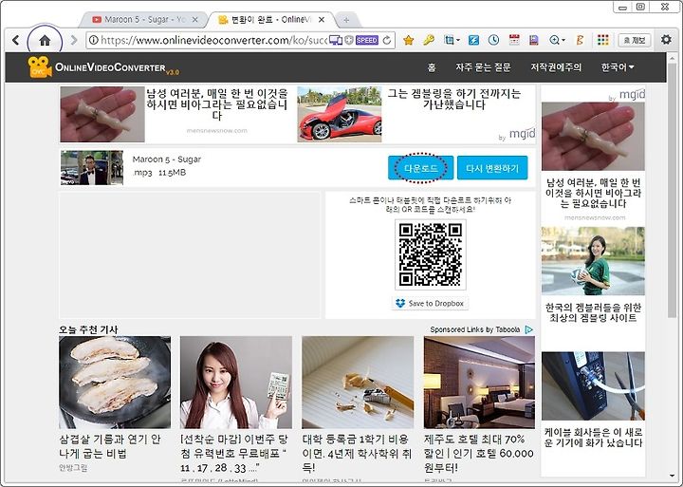Screen dimensions: 683x487
Task: Click the address bar URL field
Action: (x=213, y=40)
